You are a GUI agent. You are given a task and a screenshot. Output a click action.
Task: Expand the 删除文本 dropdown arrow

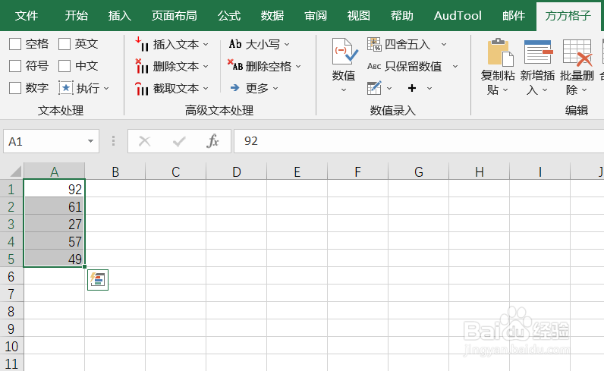pyautogui.click(x=206, y=67)
